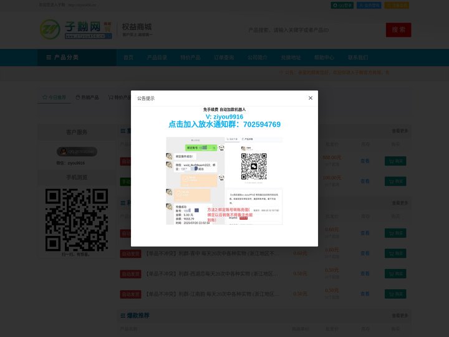Viewport: 449px width, 337px height.
Task: Open 兑换地址 in the navigation bar
Action: (x=291, y=57)
